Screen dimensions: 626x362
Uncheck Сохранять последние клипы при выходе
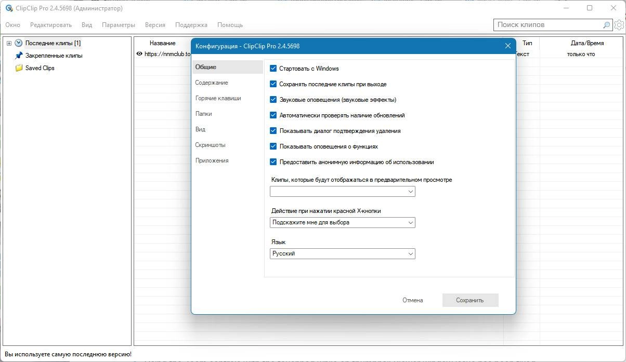coord(273,84)
